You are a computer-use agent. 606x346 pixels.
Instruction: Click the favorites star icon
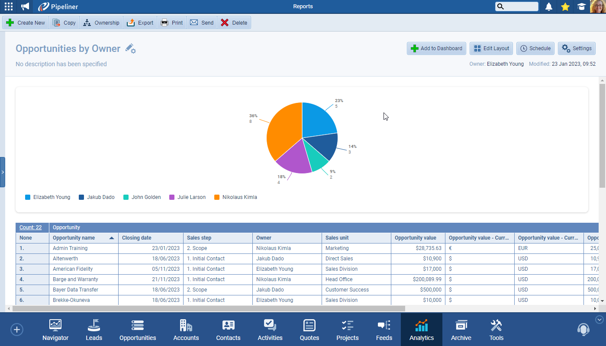coord(565,6)
